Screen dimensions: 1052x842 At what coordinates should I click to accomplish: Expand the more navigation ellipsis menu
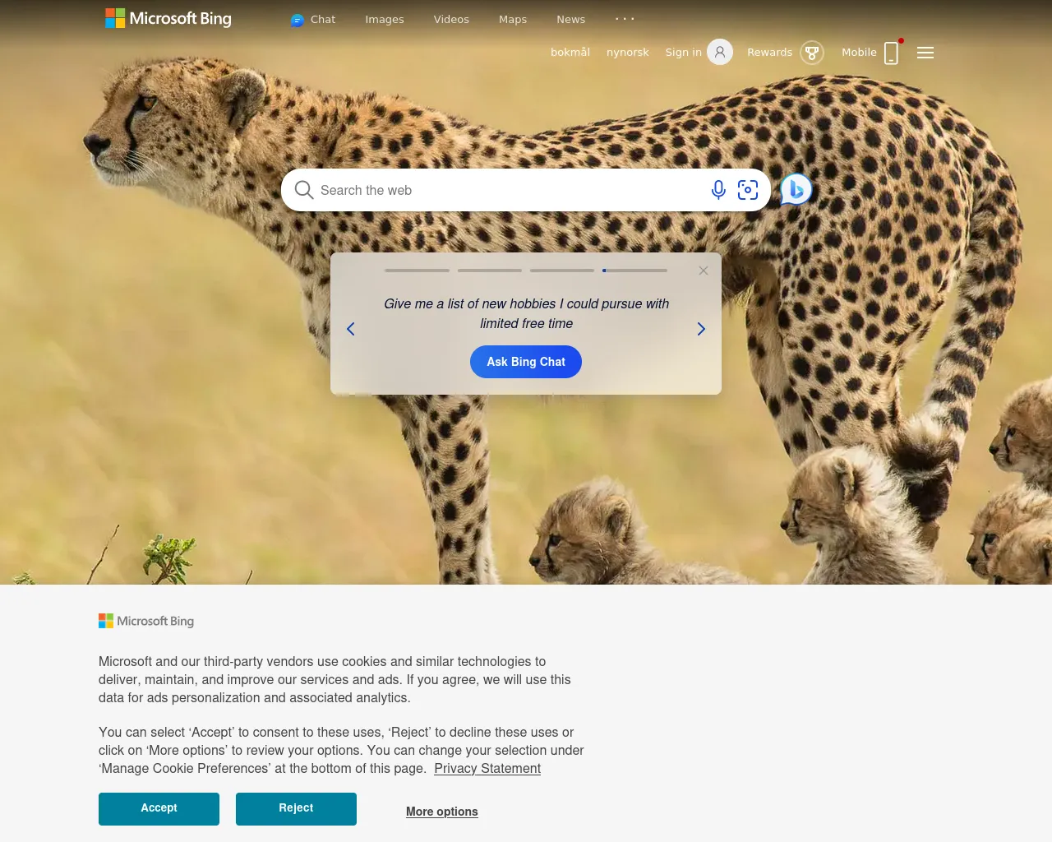[x=625, y=19]
